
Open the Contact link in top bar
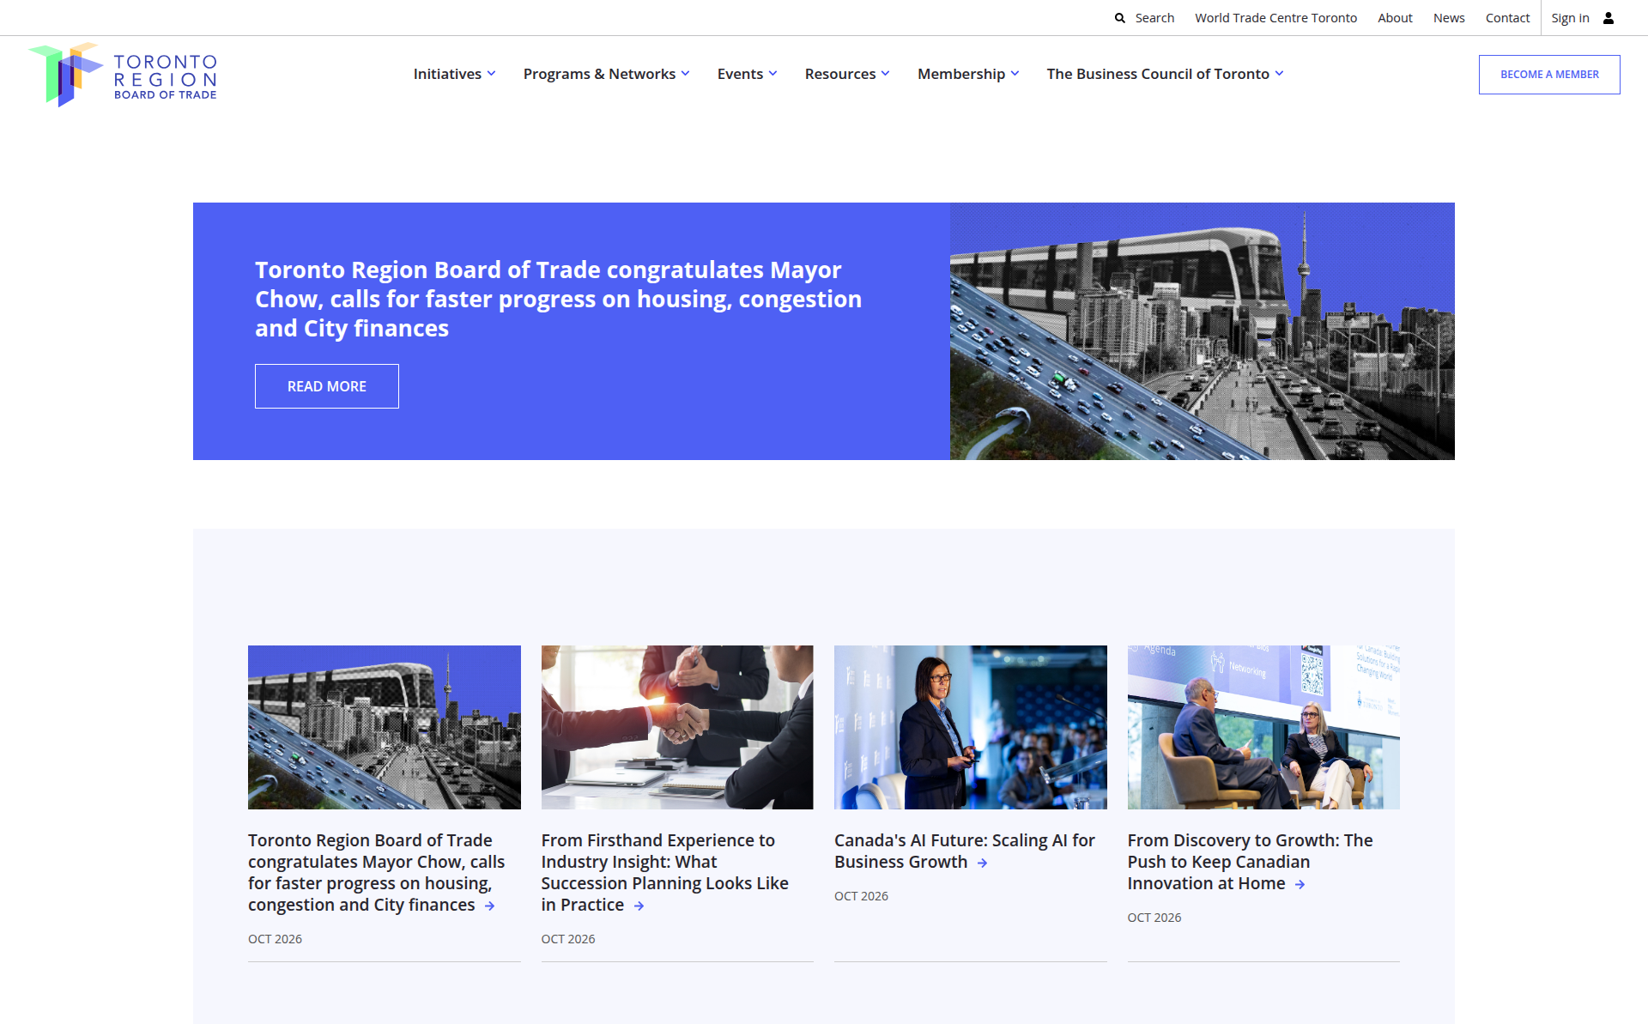(x=1507, y=18)
